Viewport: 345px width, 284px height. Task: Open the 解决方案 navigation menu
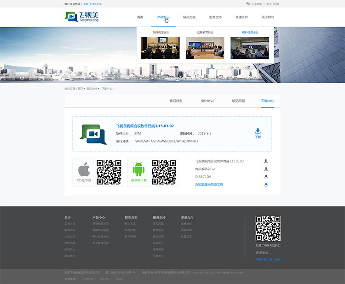(189, 17)
